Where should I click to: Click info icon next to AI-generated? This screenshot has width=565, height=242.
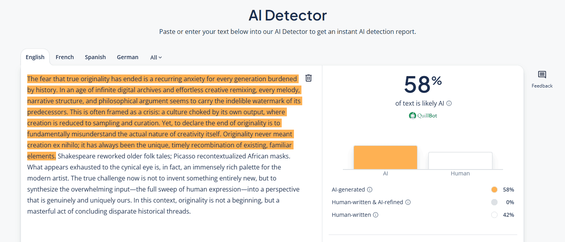coord(370,190)
